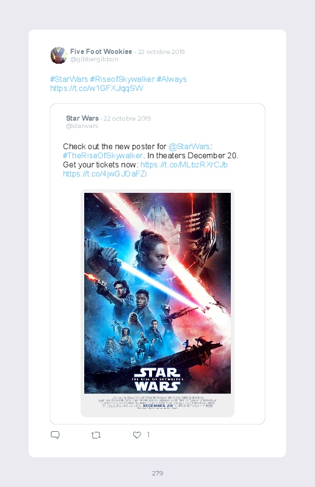Open Five Foot Wookiee profile avatar
The image size is (315, 487).
[59, 55]
